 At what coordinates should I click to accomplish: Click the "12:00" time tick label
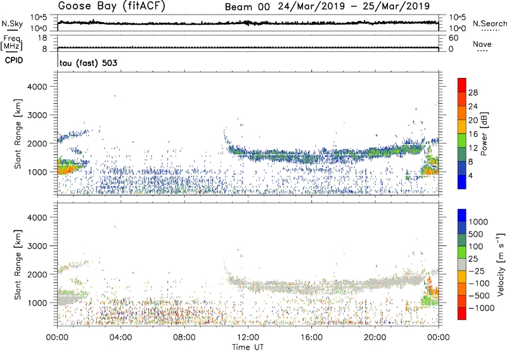click(x=248, y=338)
